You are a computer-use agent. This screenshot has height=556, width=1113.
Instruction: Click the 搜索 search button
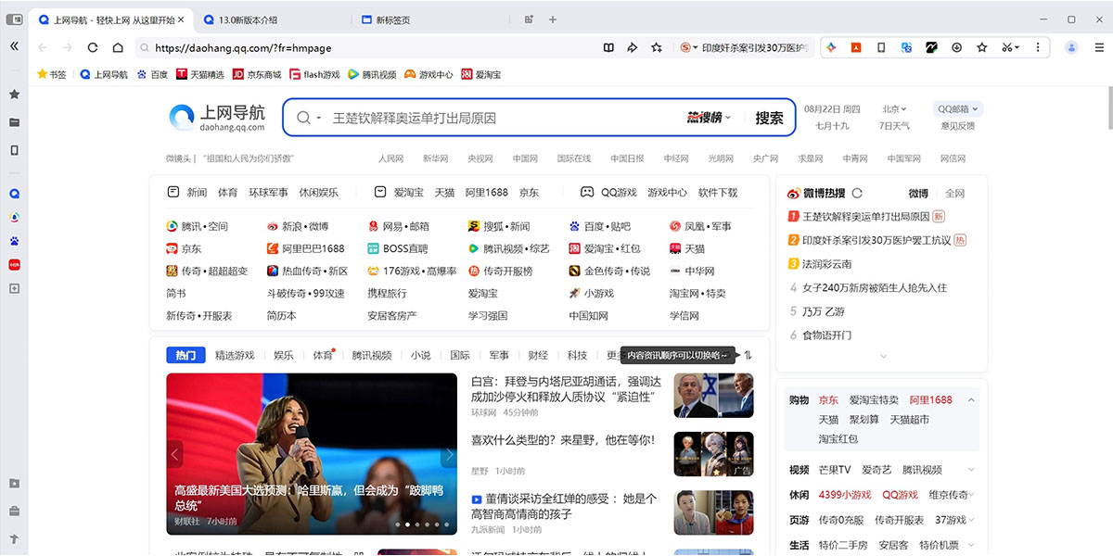[771, 118]
